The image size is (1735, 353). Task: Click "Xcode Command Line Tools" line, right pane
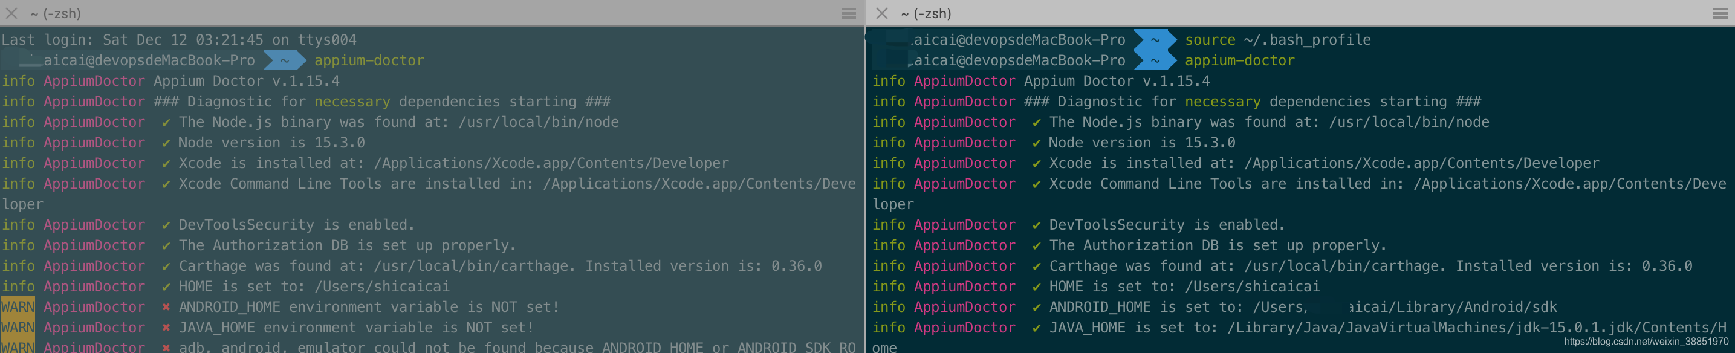point(1387,184)
